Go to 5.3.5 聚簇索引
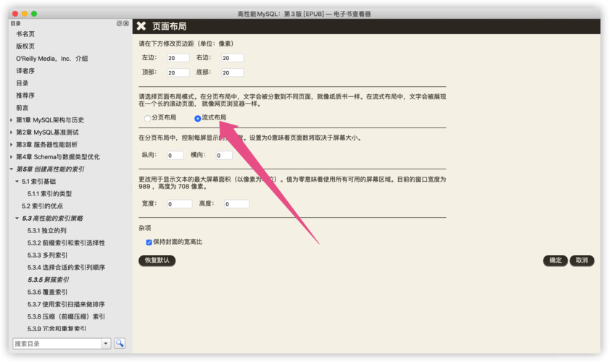The height and width of the screenshot is (362, 609). (48, 279)
